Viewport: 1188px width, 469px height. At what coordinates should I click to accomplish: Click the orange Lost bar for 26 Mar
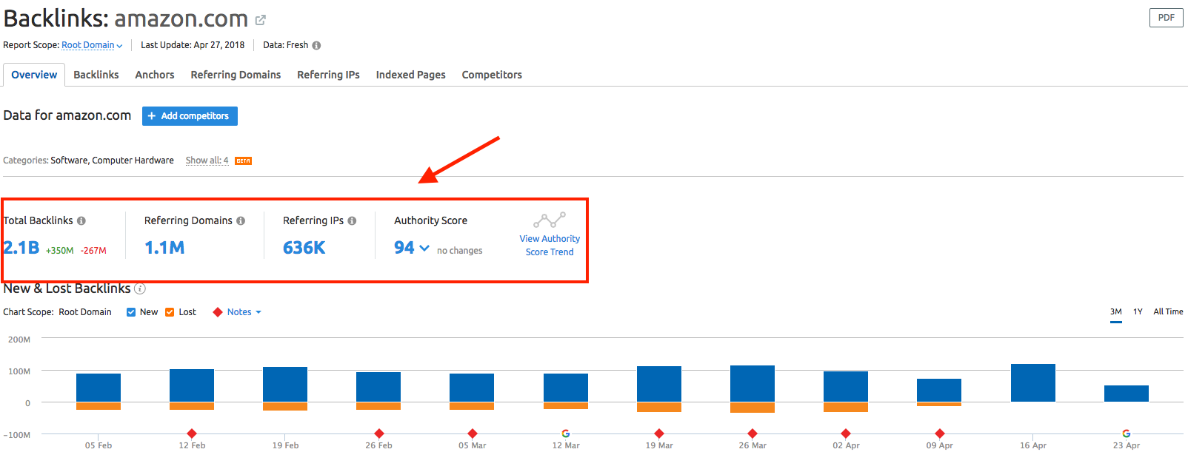point(752,408)
